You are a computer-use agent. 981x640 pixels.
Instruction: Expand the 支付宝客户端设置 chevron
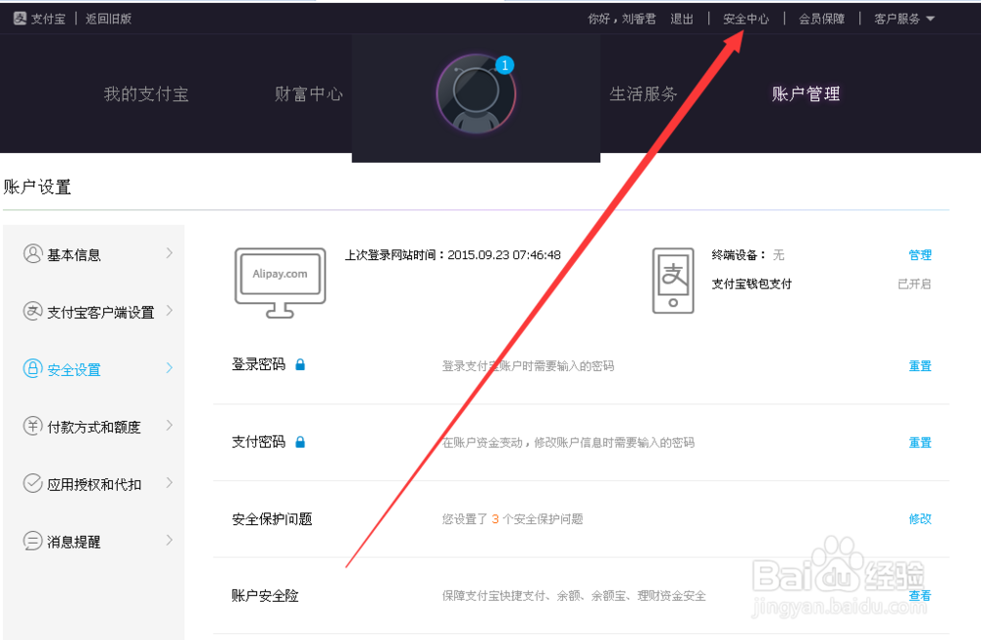pyautogui.click(x=170, y=310)
